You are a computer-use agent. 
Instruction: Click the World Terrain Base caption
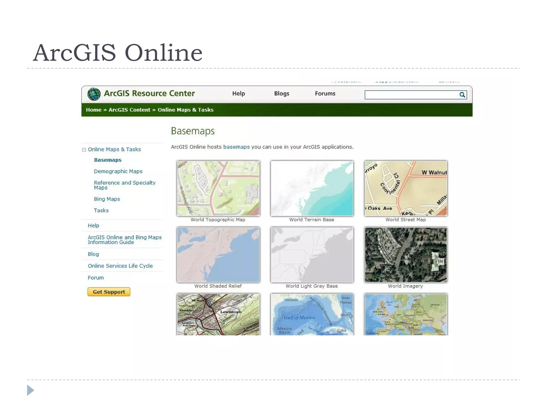312,220
